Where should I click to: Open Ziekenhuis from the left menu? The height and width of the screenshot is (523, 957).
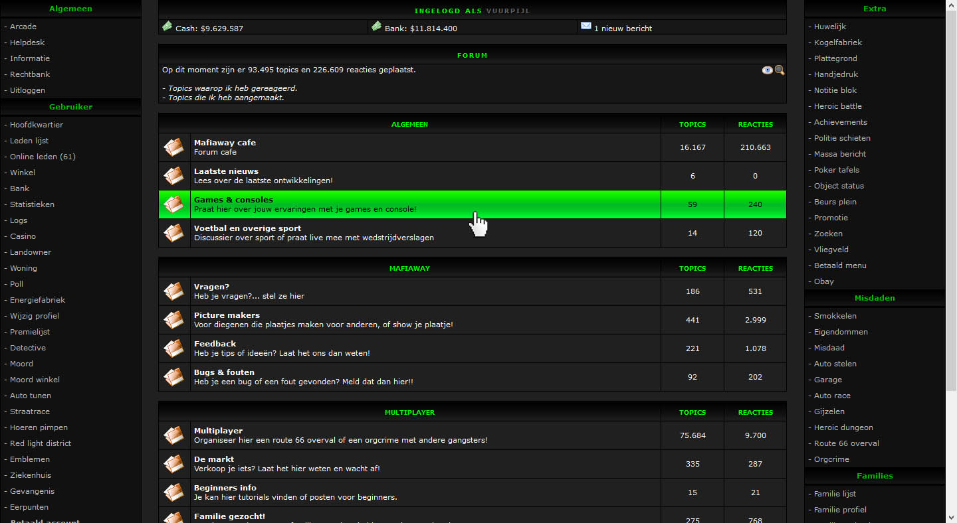(x=31, y=475)
